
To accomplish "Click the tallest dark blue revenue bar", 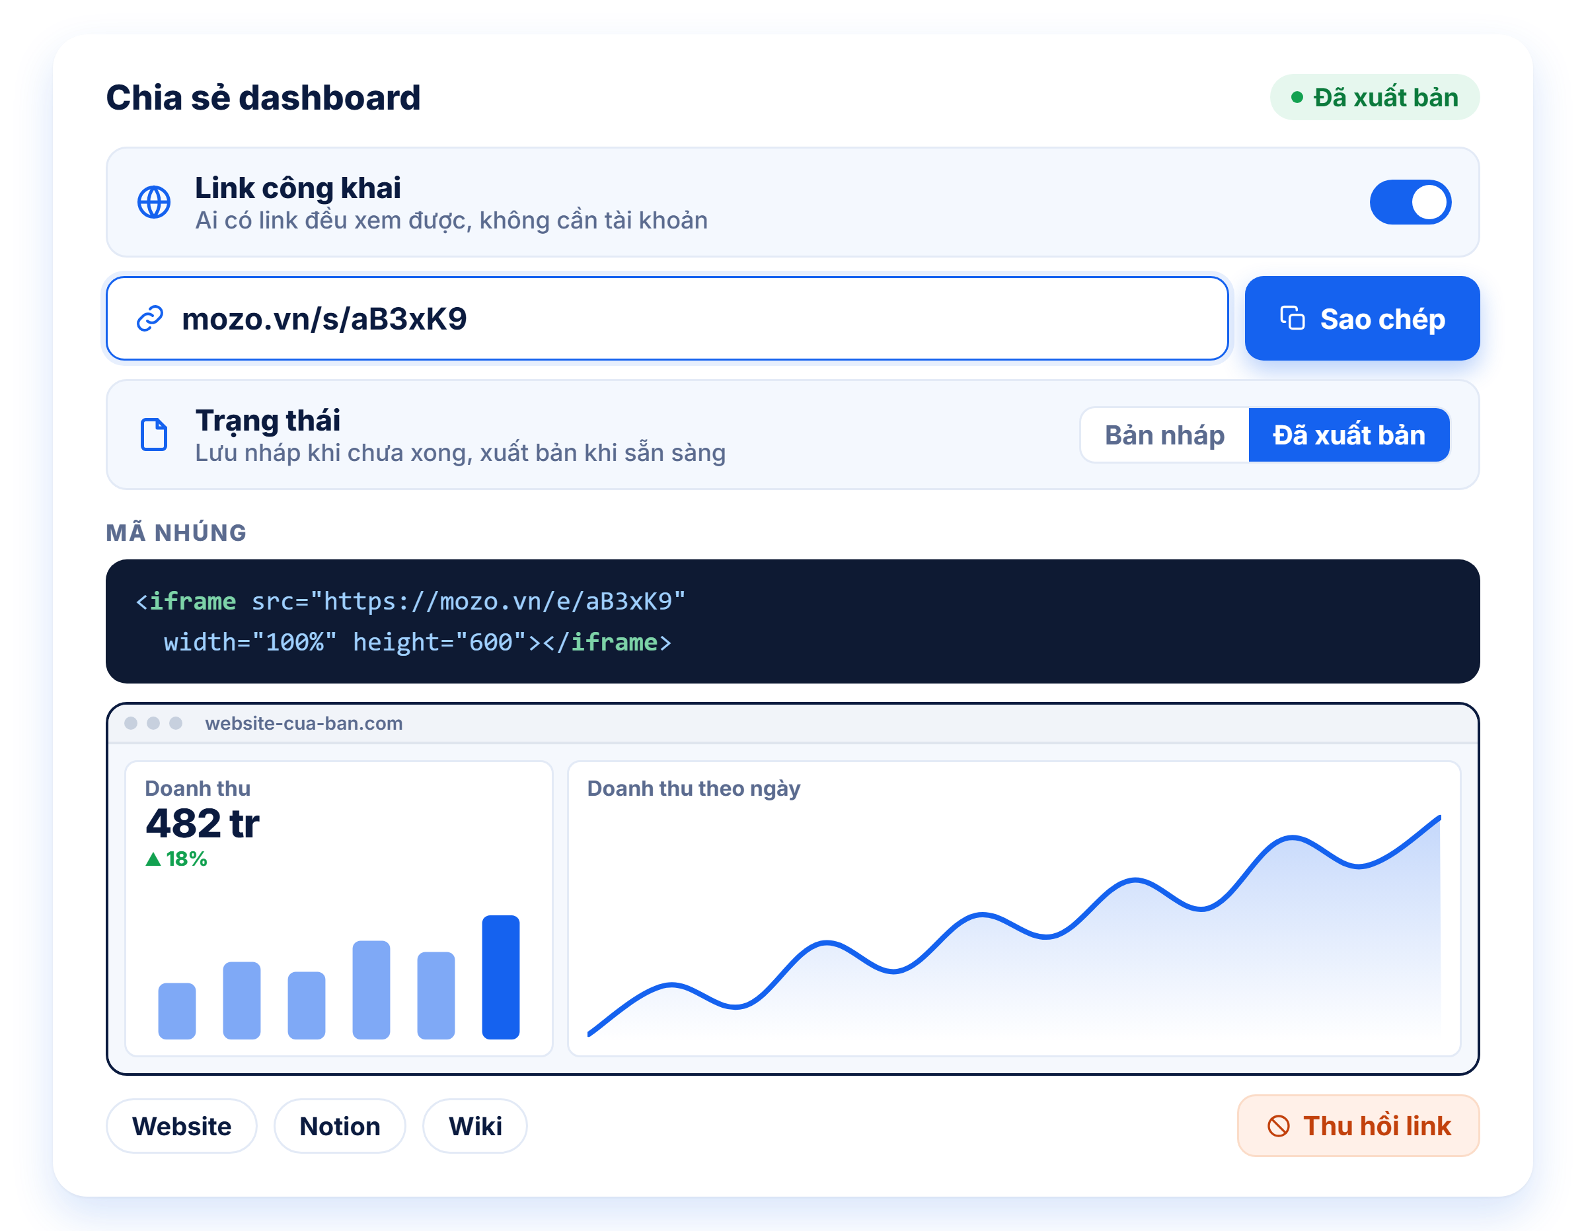I will 500,977.
